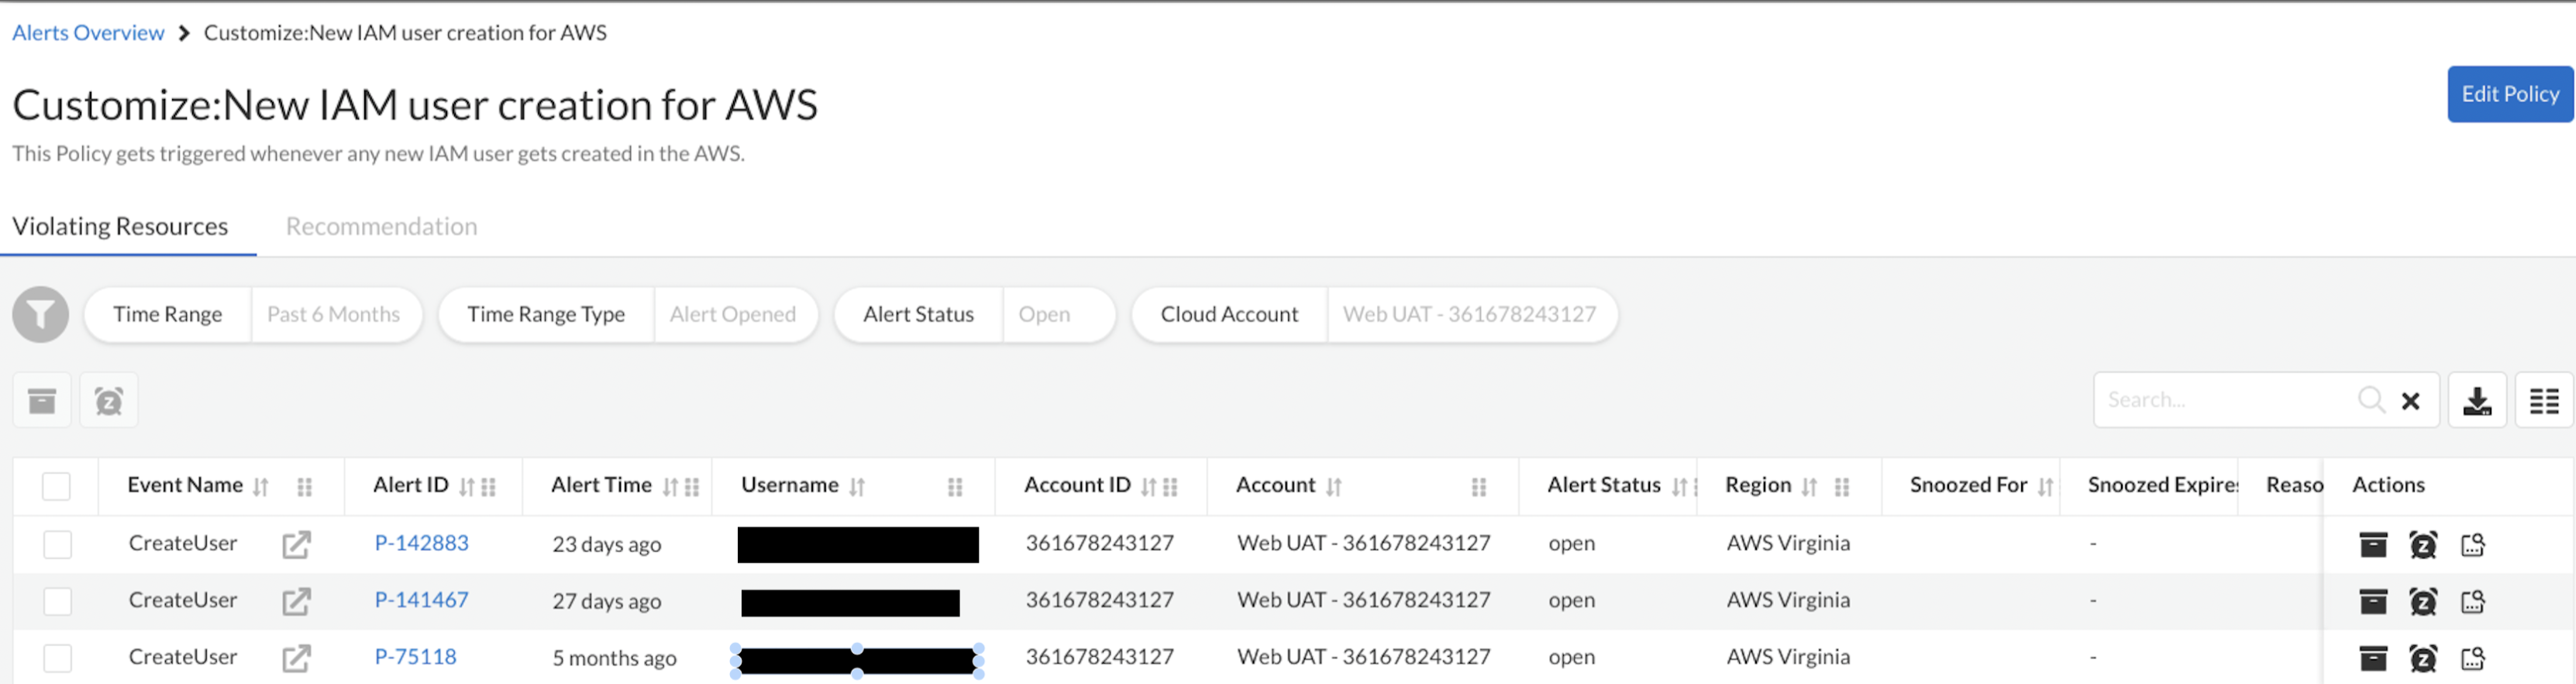The image size is (2576, 684).
Task: Switch to the Recommendation tab
Action: (381, 227)
